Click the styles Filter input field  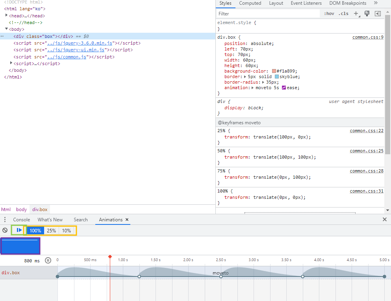pyautogui.click(x=268, y=14)
